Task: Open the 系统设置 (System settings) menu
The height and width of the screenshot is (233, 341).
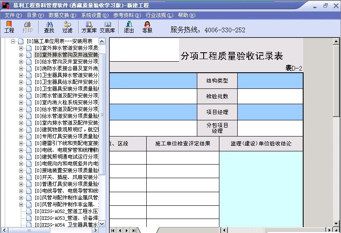Action: pos(94,15)
